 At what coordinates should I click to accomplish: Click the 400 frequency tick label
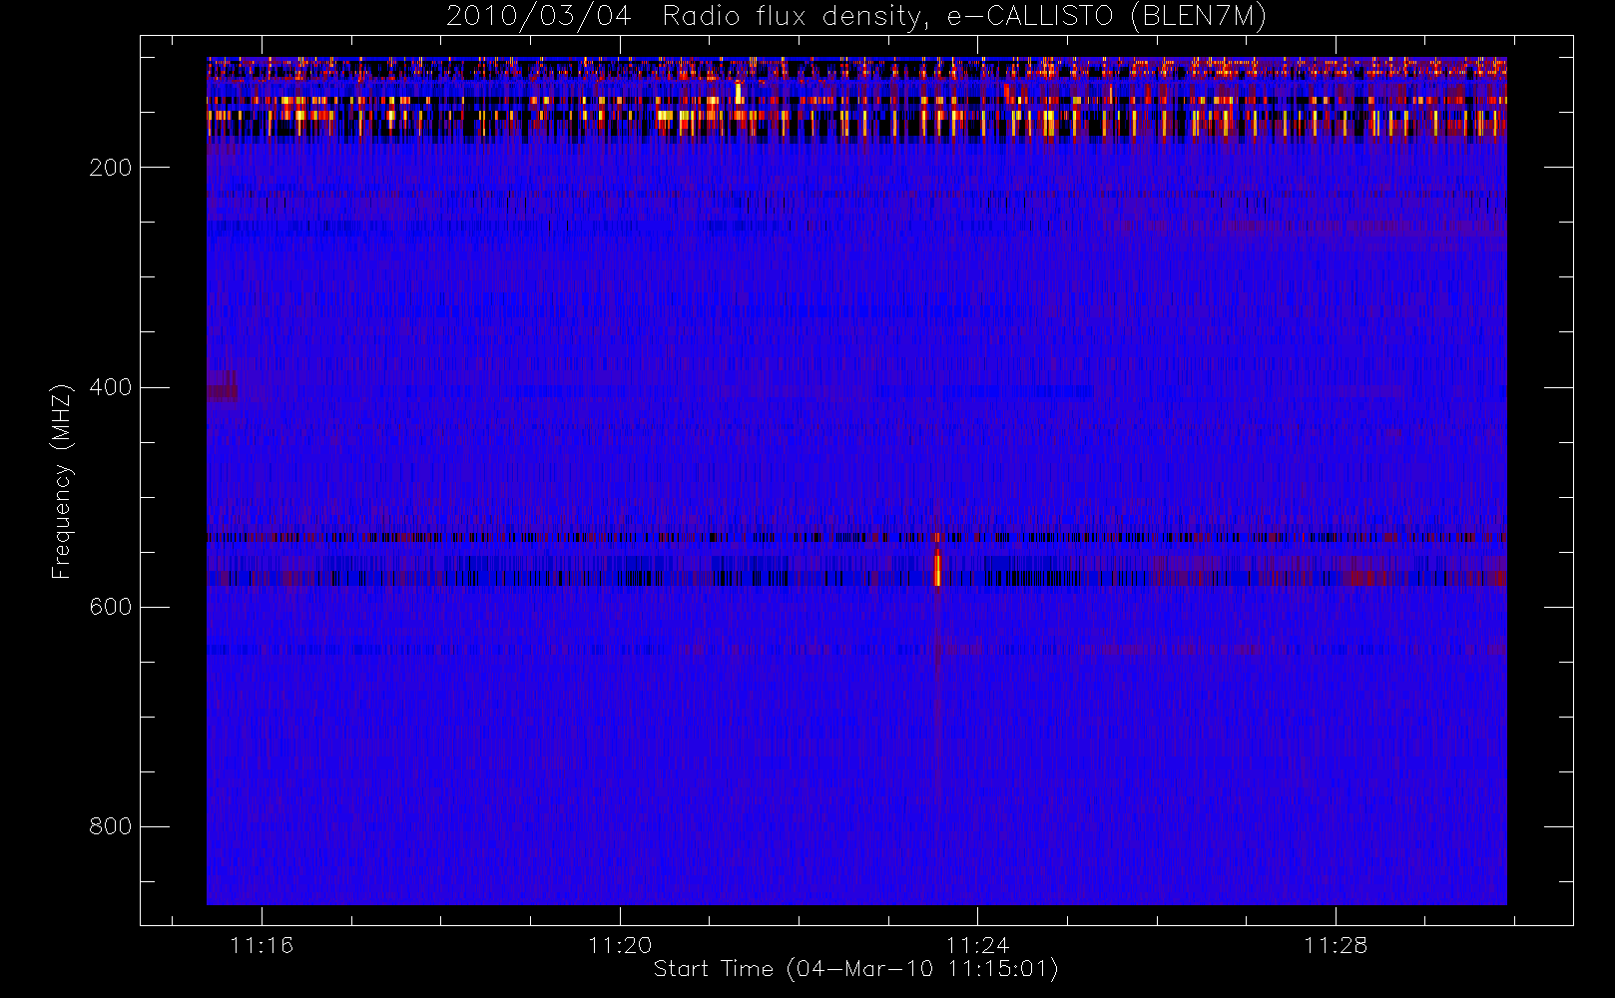[111, 387]
